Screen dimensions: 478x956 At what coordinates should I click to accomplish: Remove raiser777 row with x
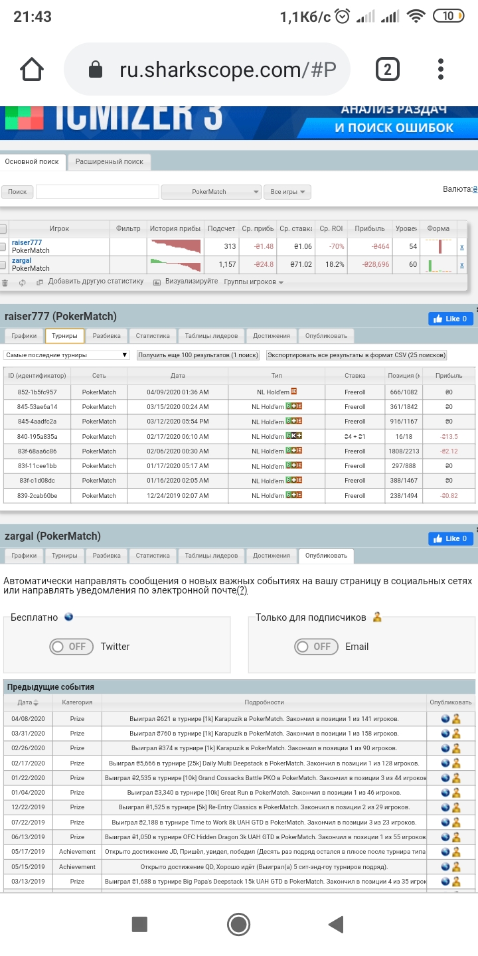462,247
